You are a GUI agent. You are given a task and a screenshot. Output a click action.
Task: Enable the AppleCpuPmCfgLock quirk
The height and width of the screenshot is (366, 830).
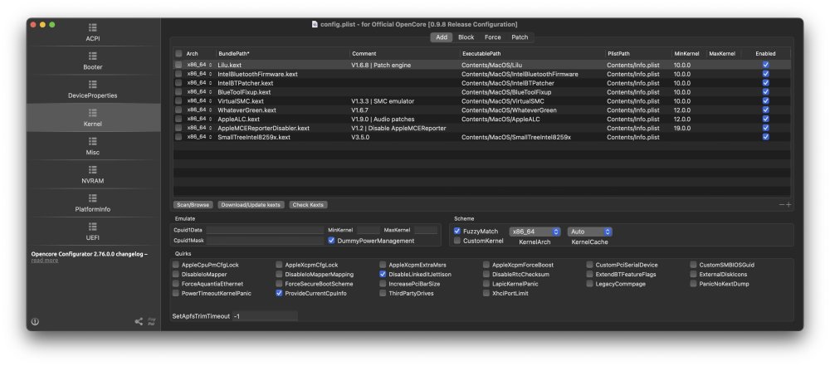coord(176,265)
